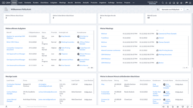The image size is (193, 108).
Task: Open Chats in the bottom bar
Action: (6, 107)
